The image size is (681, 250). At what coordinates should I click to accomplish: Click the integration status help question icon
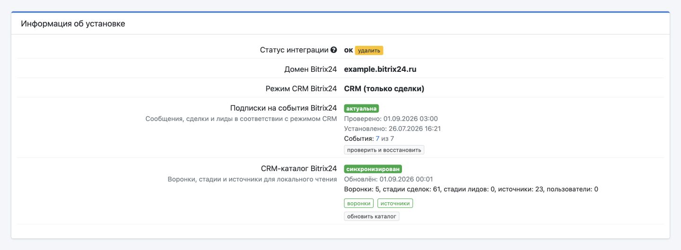tap(334, 50)
